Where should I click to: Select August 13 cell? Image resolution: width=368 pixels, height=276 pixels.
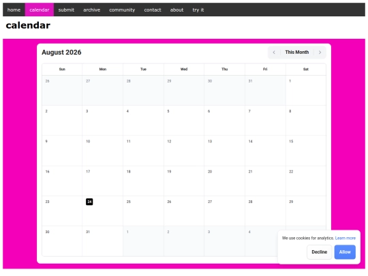coord(225,151)
